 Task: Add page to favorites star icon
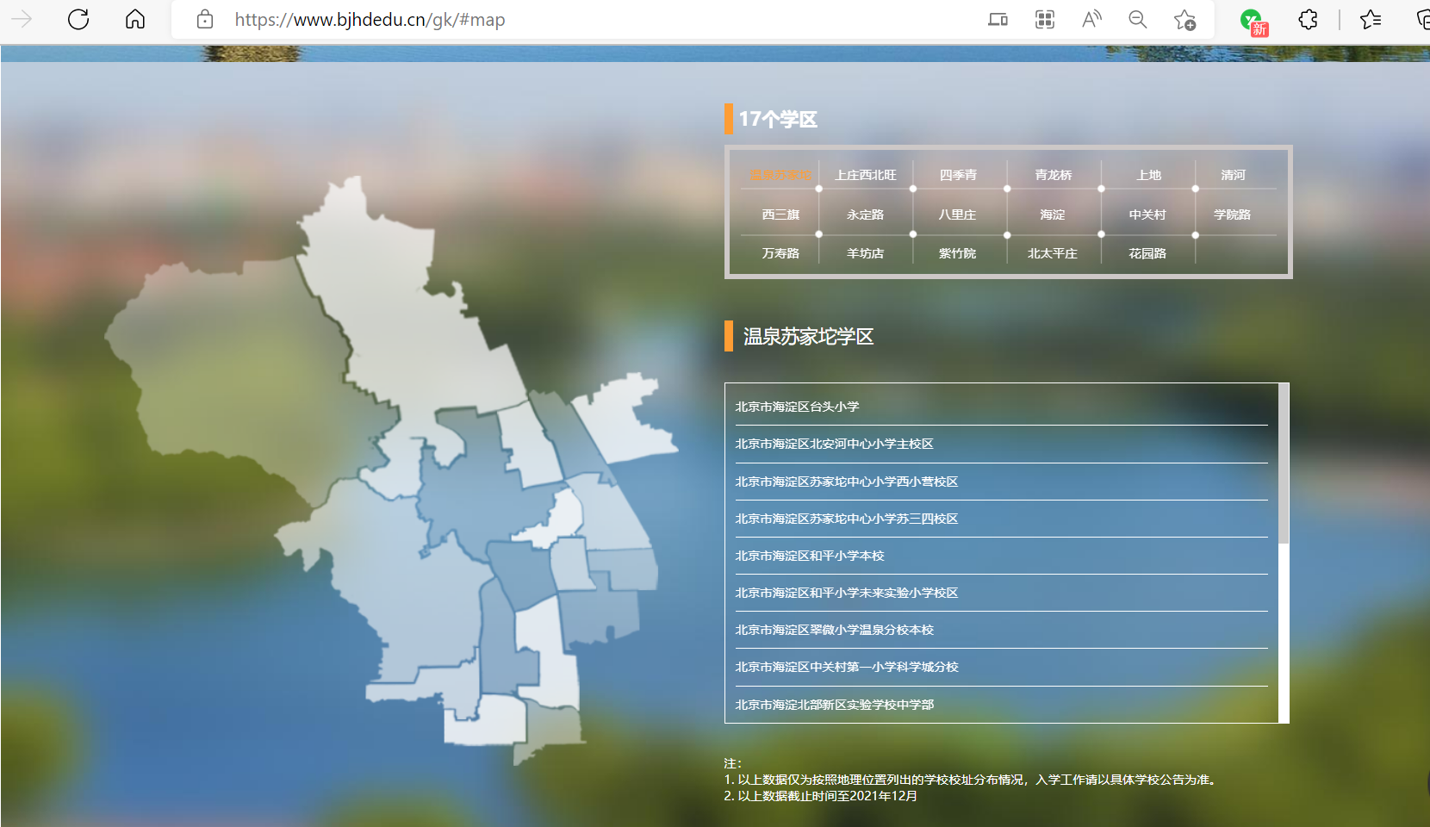(x=1184, y=19)
